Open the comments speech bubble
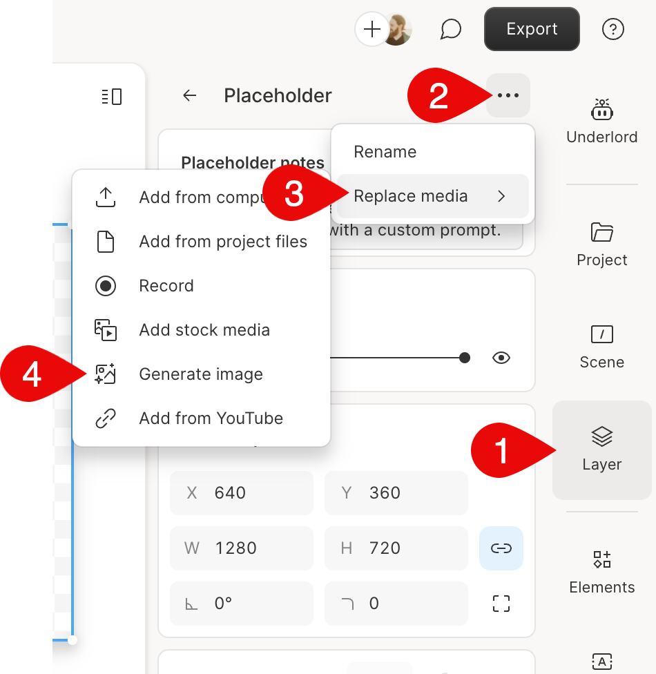Image resolution: width=656 pixels, height=674 pixels. tap(450, 29)
